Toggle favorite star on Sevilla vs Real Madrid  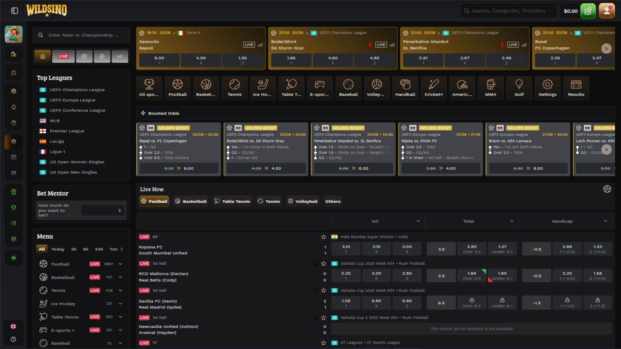point(323,290)
